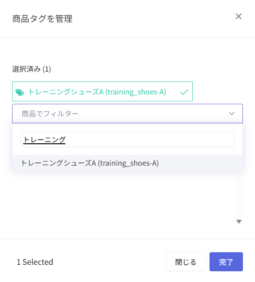Focus the search field containing トレーニング

[127, 139]
